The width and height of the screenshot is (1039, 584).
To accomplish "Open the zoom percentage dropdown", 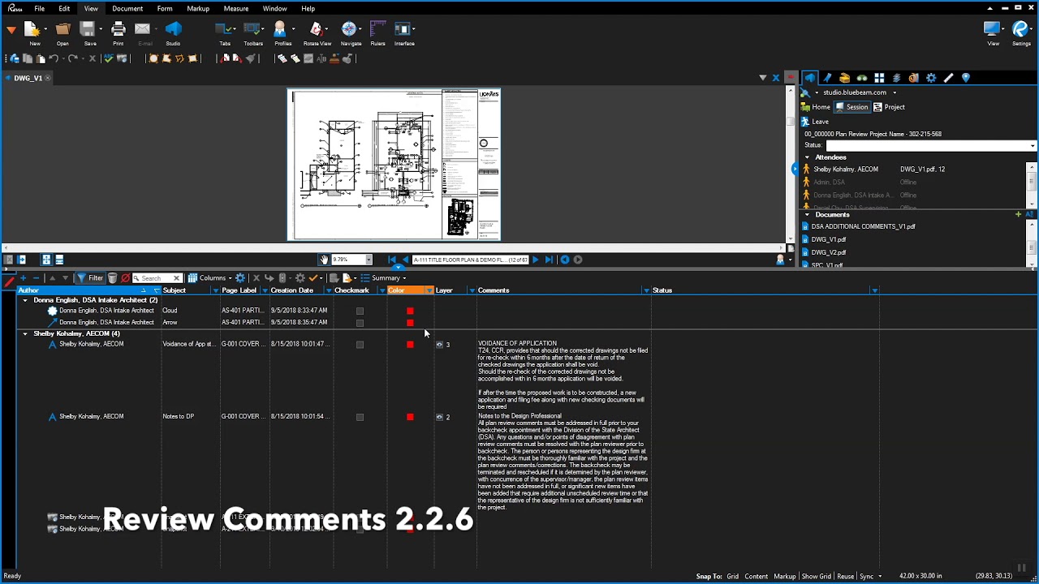I will click(x=369, y=260).
